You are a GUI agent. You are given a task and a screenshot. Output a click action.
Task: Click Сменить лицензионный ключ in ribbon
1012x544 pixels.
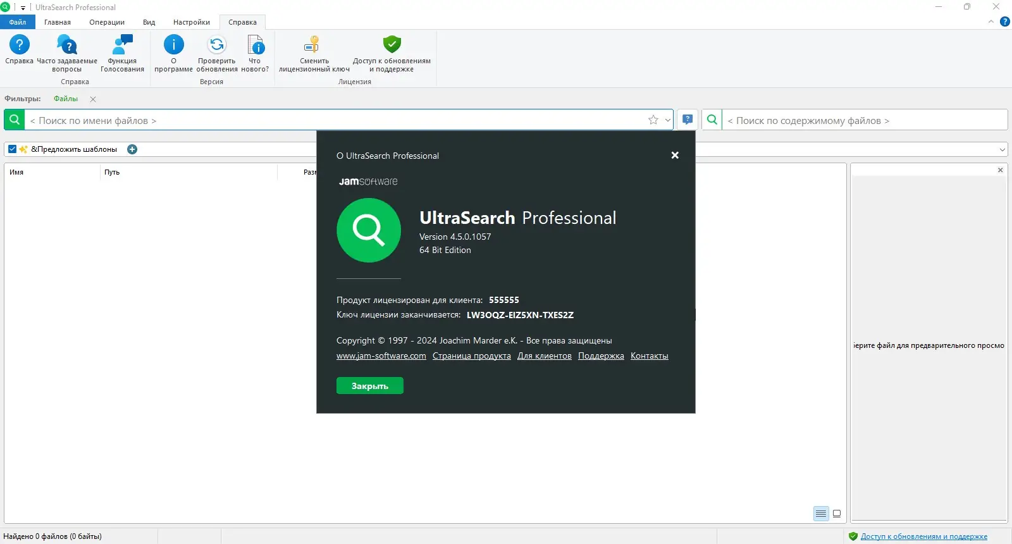coord(314,53)
